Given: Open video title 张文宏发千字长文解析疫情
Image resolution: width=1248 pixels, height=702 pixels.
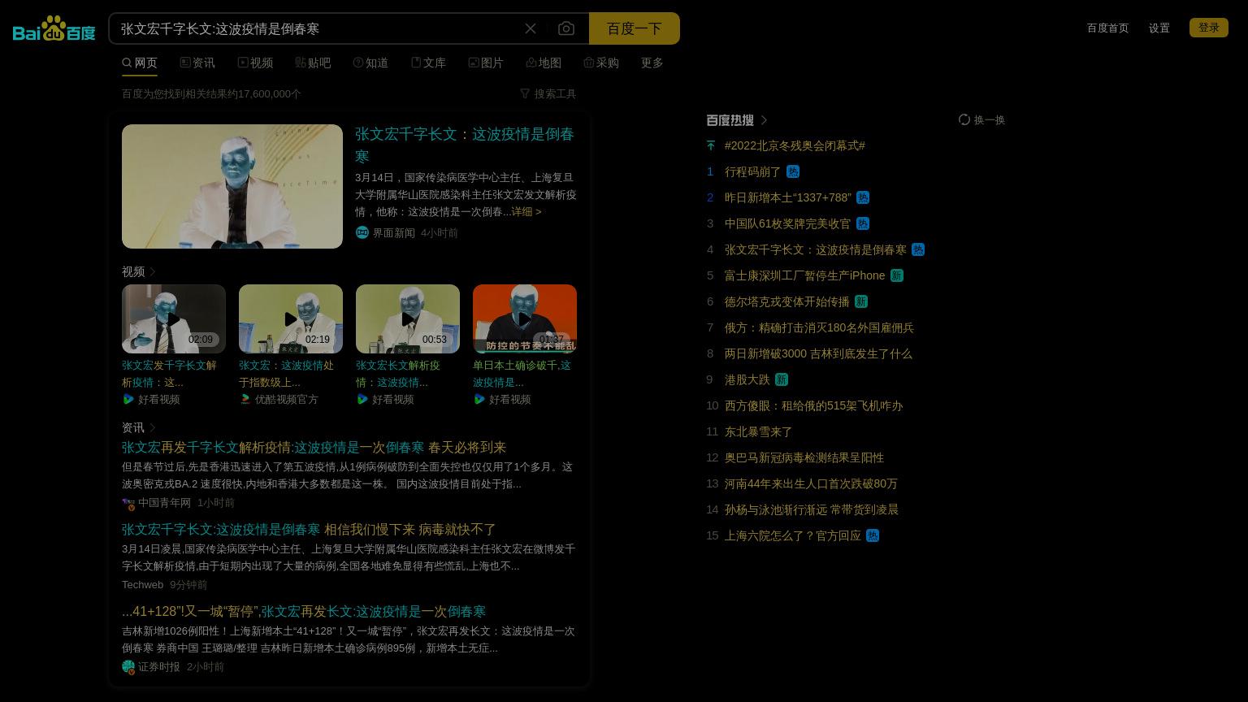Looking at the screenshot, I should pyautogui.click(x=169, y=374).
